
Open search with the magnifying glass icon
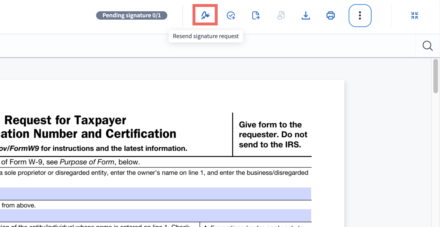(x=428, y=46)
